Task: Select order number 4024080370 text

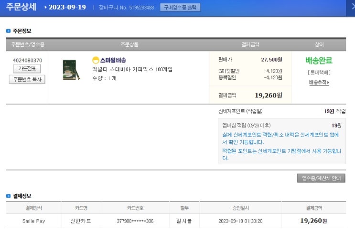Action: coord(27,61)
